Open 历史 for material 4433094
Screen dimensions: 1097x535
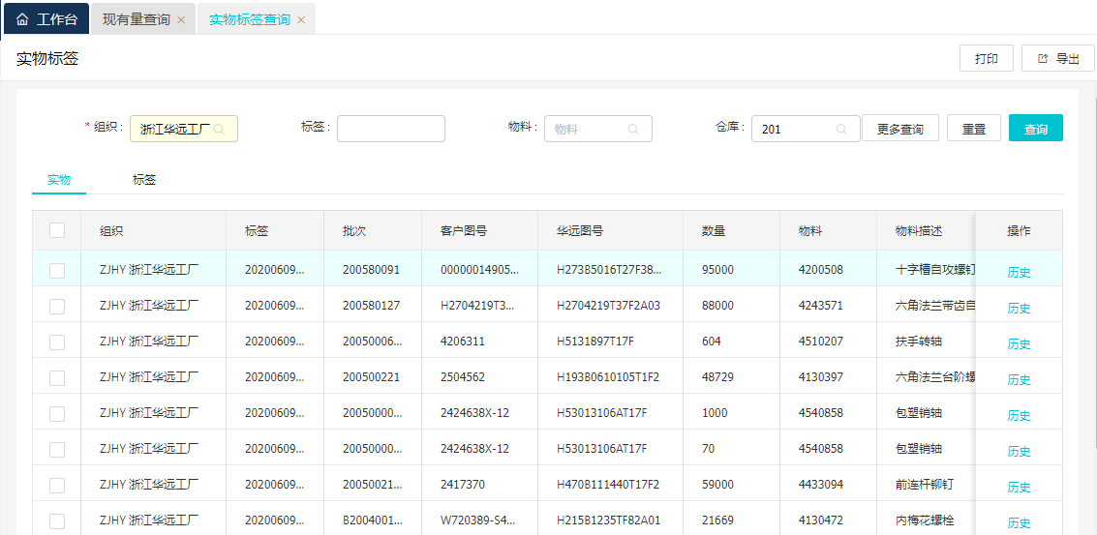pyautogui.click(x=1019, y=488)
